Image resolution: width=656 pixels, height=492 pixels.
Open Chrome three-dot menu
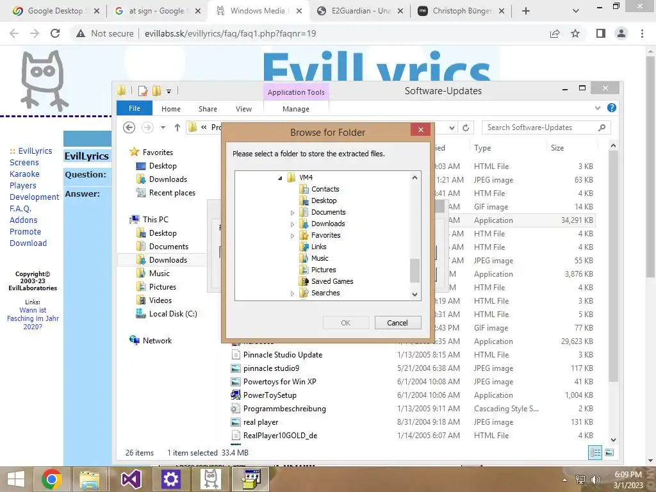(642, 33)
